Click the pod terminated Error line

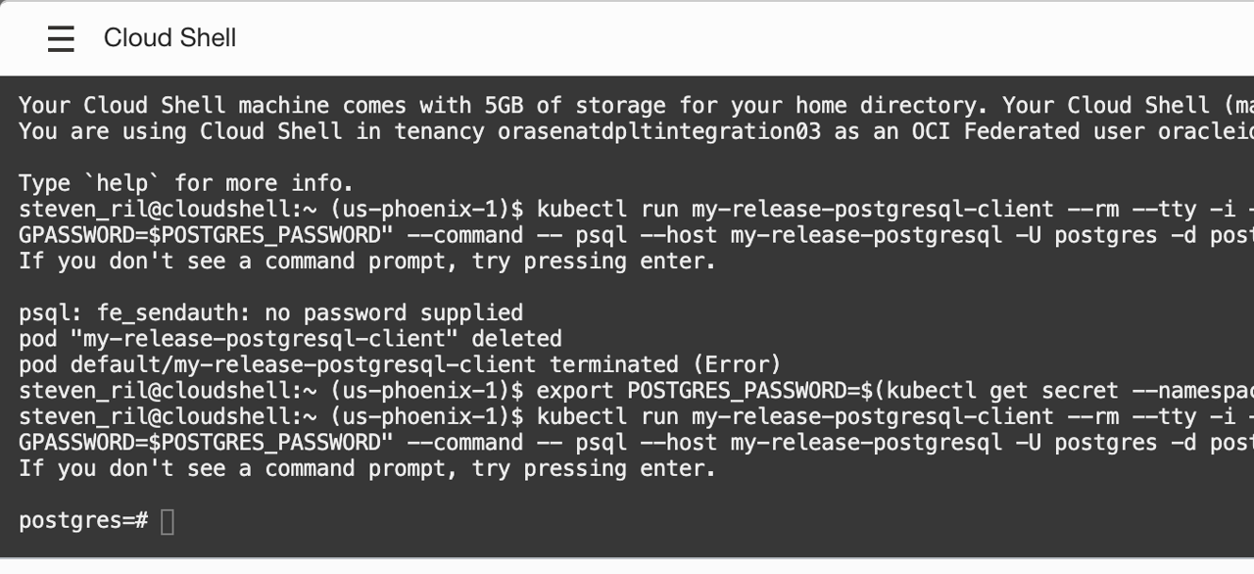(402, 363)
